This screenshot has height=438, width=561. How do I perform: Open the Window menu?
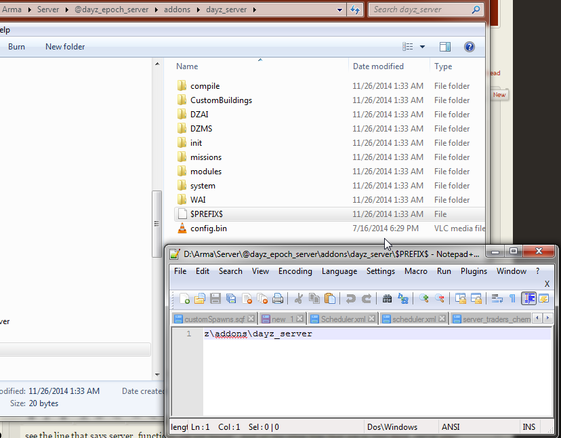click(511, 271)
